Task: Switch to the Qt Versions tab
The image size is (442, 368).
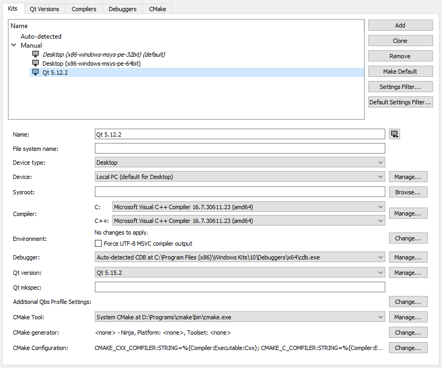Action: tap(45, 9)
